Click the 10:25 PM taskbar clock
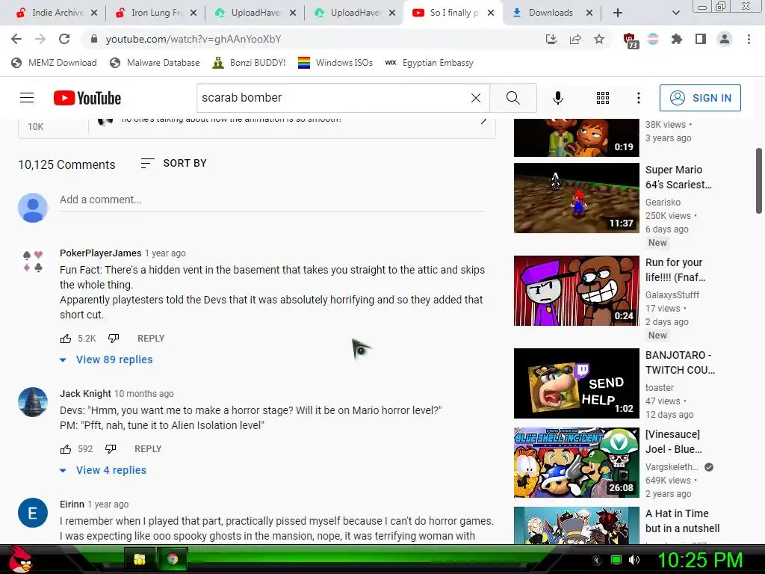765x574 pixels. point(699,560)
